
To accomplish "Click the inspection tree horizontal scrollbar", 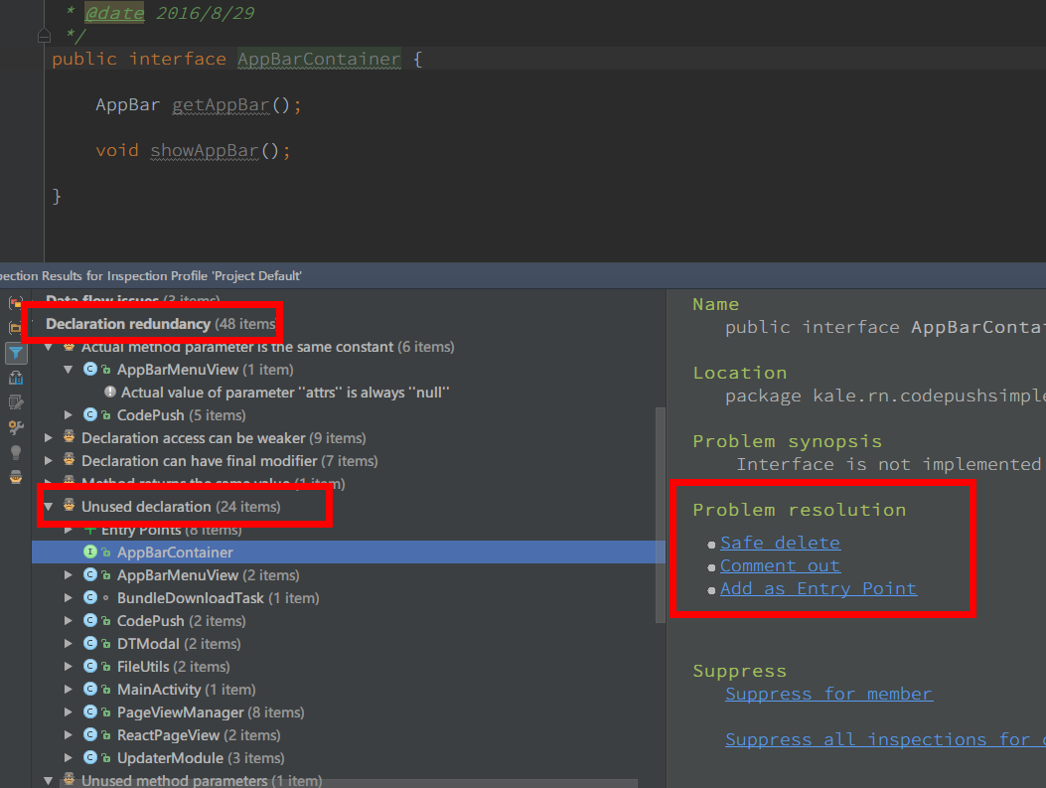I will click(349, 783).
